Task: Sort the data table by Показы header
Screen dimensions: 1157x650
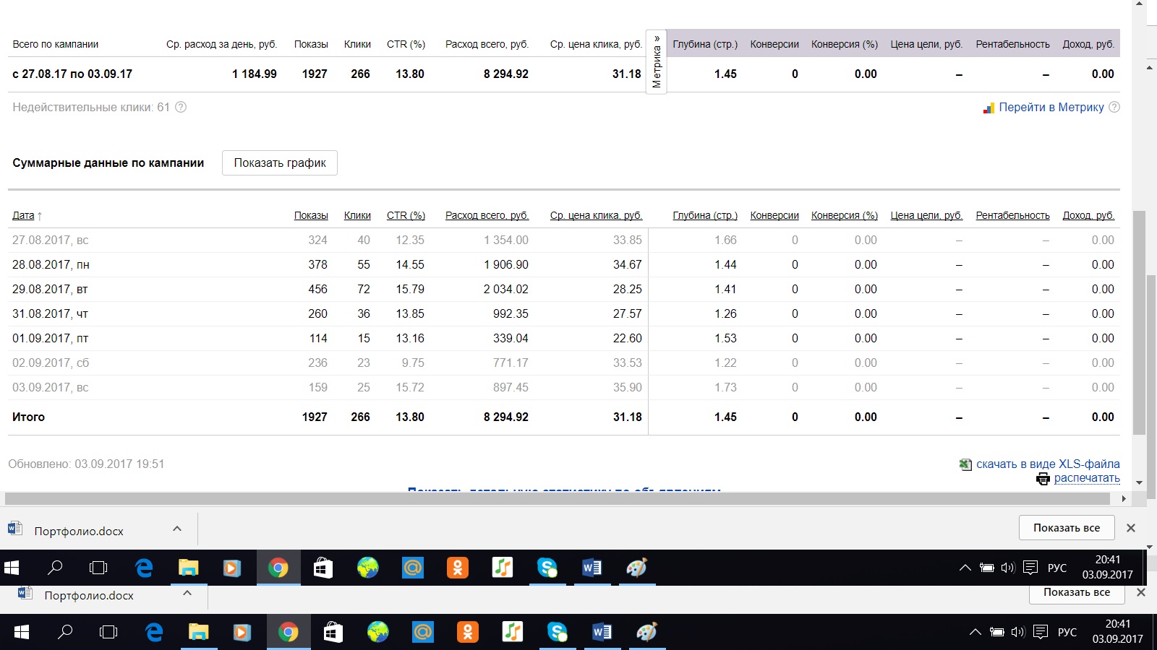Action: click(x=311, y=215)
